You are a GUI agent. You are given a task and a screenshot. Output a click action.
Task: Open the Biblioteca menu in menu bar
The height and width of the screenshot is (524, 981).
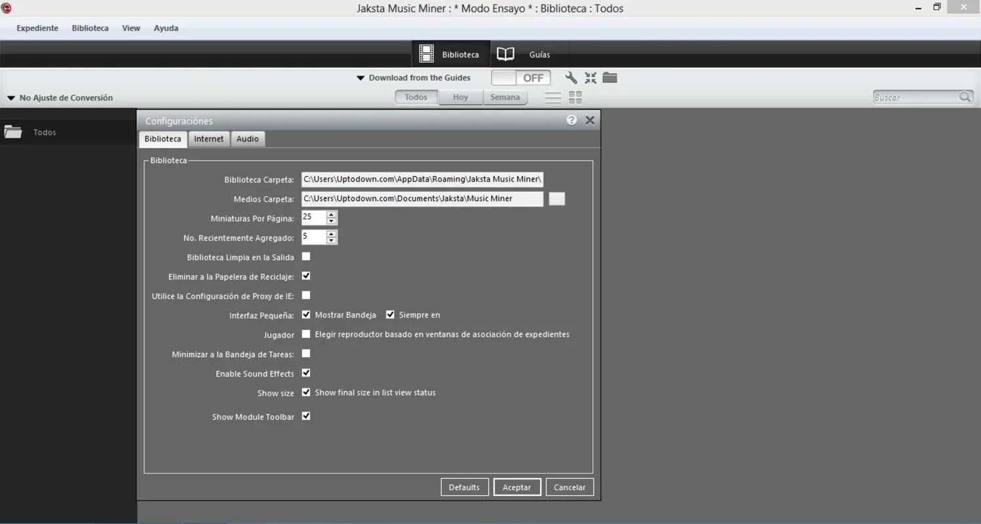tap(90, 28)
